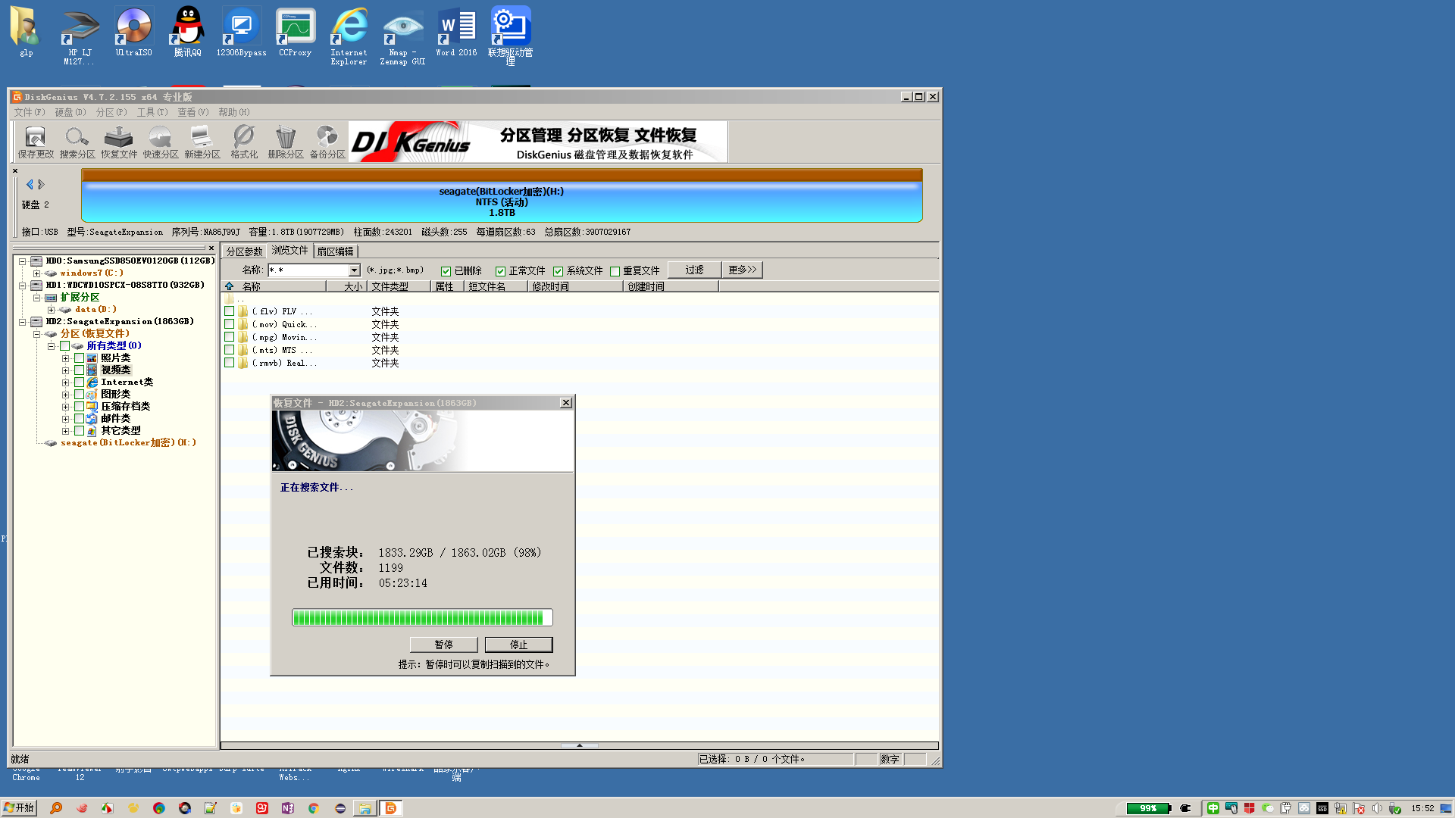Open the Lenovo driver manager (联想驱动管理) desktop icon
This screenshot has height=818, width=1455.
(510, 36)
